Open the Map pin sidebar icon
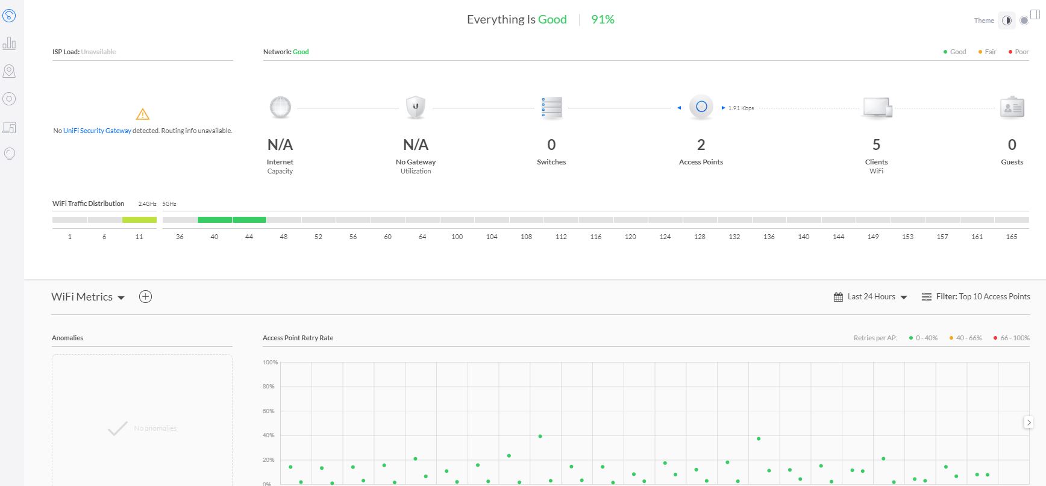 [9, 71]
